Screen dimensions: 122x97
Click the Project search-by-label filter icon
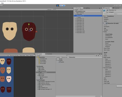[x=98, y=56]
